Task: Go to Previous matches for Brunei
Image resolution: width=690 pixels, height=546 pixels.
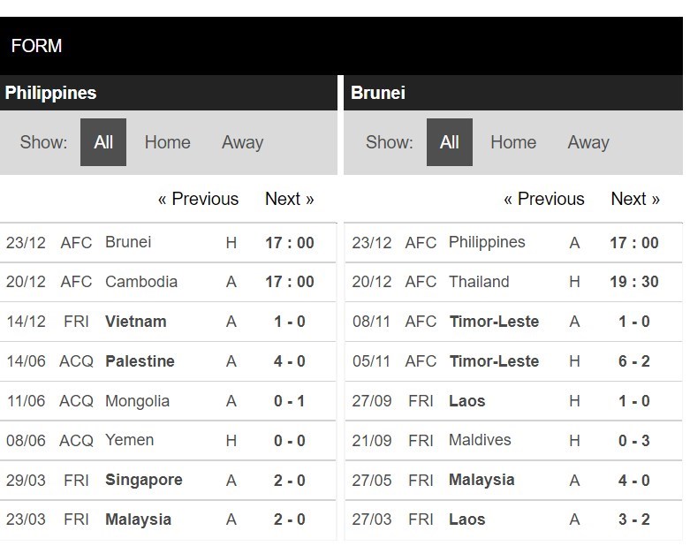Action: pyautogui.click(x=543, y=199)
